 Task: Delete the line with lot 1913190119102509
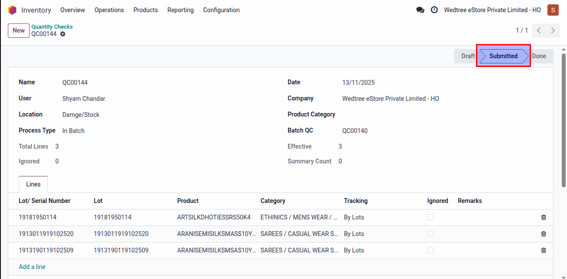click(x=543, y=250)
